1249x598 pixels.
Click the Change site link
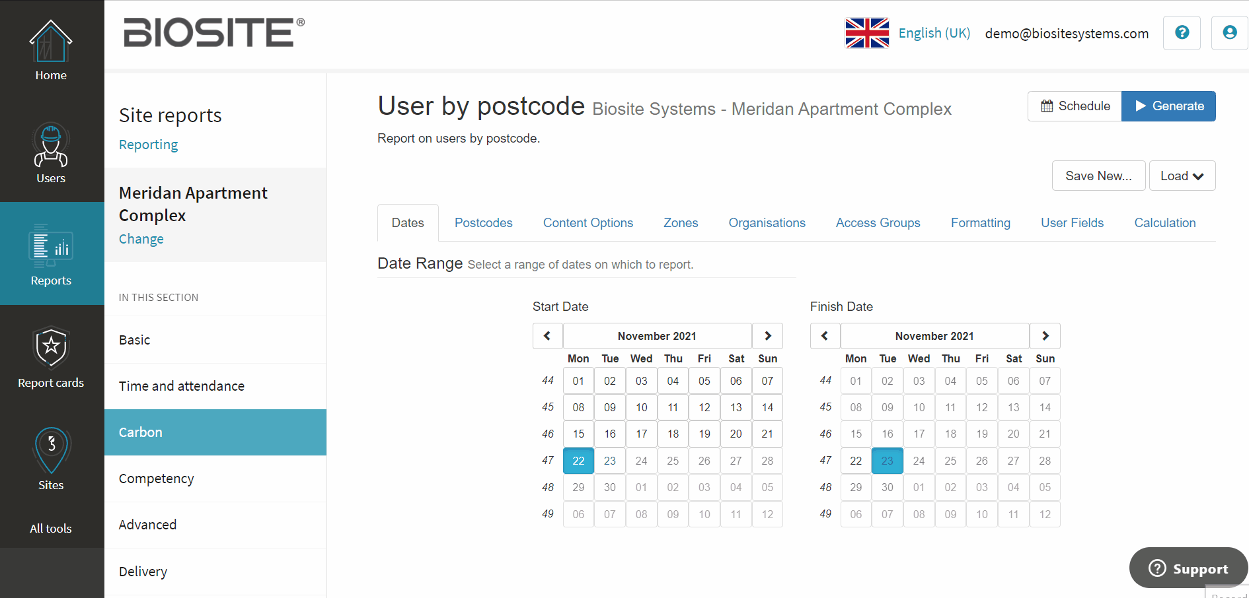click(x=141, y=239)
